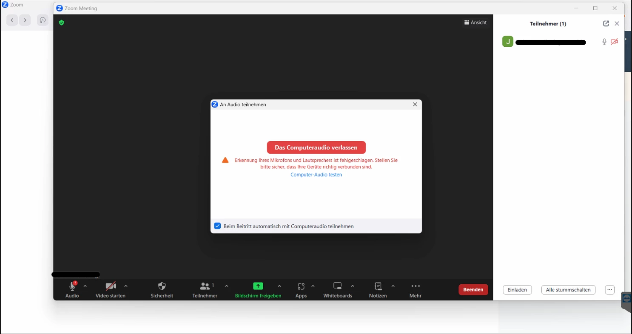The height and width of the screenshot is (334, 632).
Task: Go forward in the Zoom main window
Action: tap(25, 20)
